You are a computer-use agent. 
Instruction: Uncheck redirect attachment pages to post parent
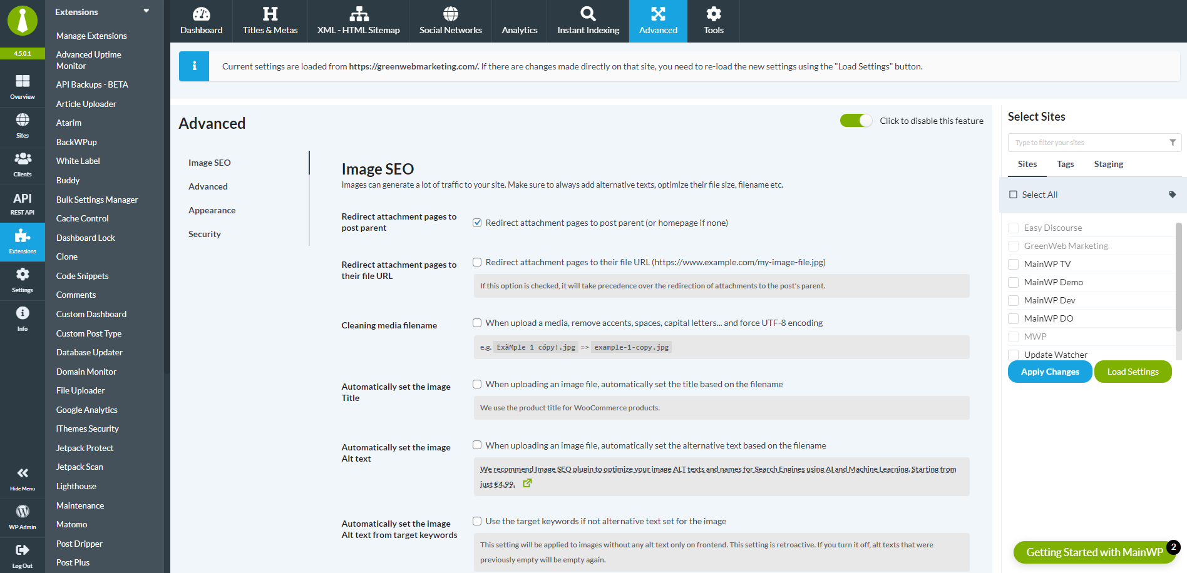point(477,223)
